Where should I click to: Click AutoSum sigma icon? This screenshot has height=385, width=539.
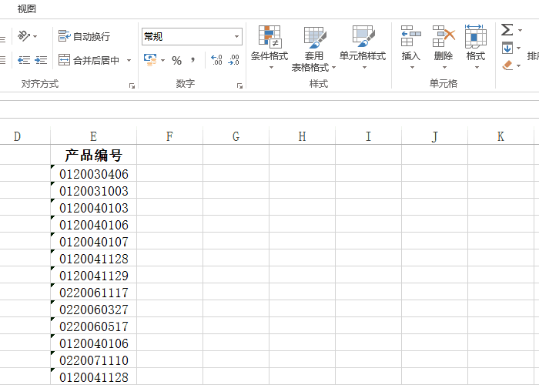pos(507,29)
